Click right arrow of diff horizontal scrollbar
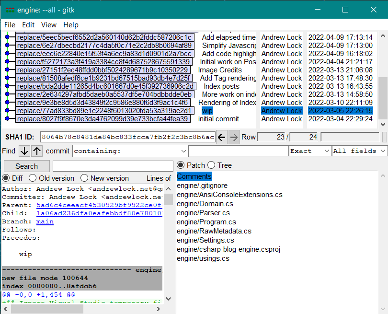388x314 pixels. [x=159, y=309]
